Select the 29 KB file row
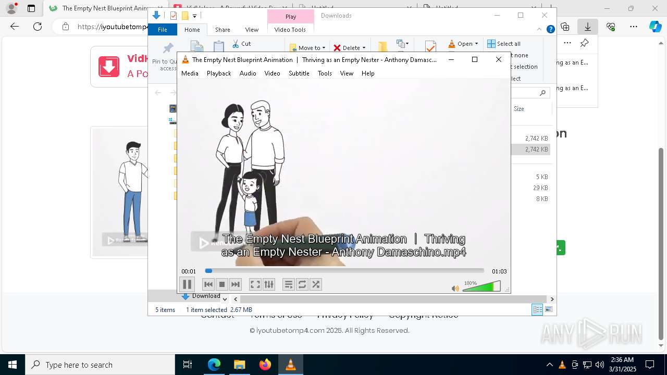 [x=531, y=188]
